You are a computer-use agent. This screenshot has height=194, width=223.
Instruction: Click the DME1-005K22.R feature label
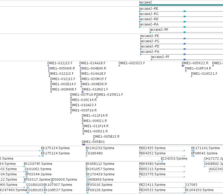coord(195,63)
